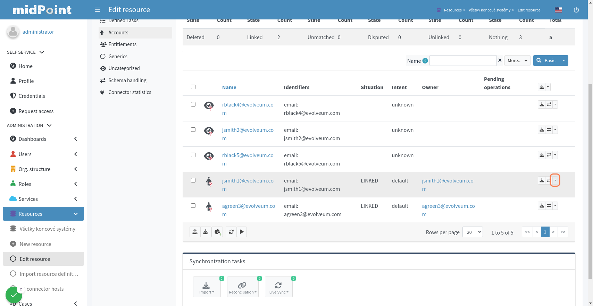Open the Rows per page dropdown
This screenshot has width=593, height=306.
(x=473, y=232)
